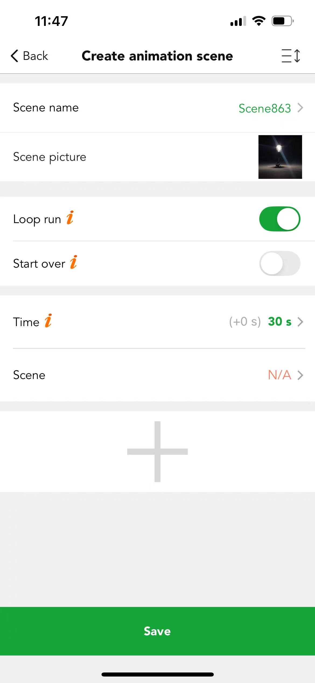Image resolution: width=315 pixels, height=683 pixels.
Task: Open the Scene name row
Action: (157, 108)
